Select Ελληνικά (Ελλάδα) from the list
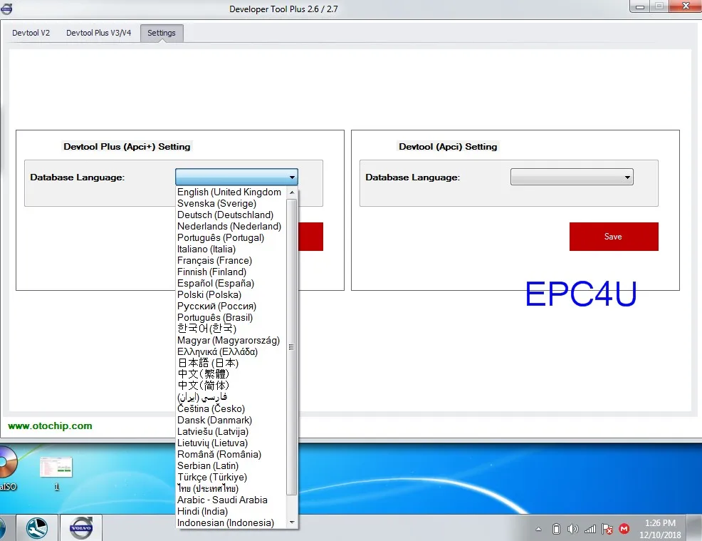702x541 pixels. tap(231, 351)
